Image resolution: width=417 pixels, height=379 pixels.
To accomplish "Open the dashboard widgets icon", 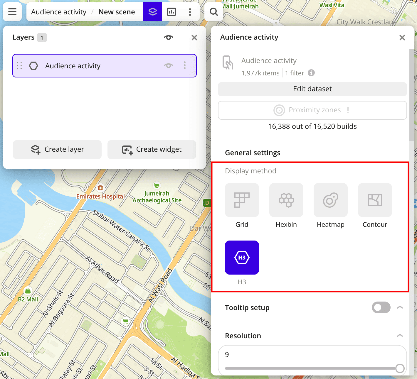I will pos(171,12).
